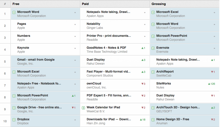Click rank number 7 in the # column
This screenshot has width=220, height=127.
click(x=5, y=85)
